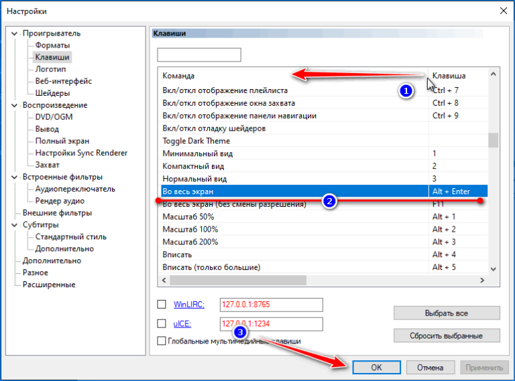515x381 pixels.
Task: Click the Alt + Enter key cell
Action: pos(458,191)
